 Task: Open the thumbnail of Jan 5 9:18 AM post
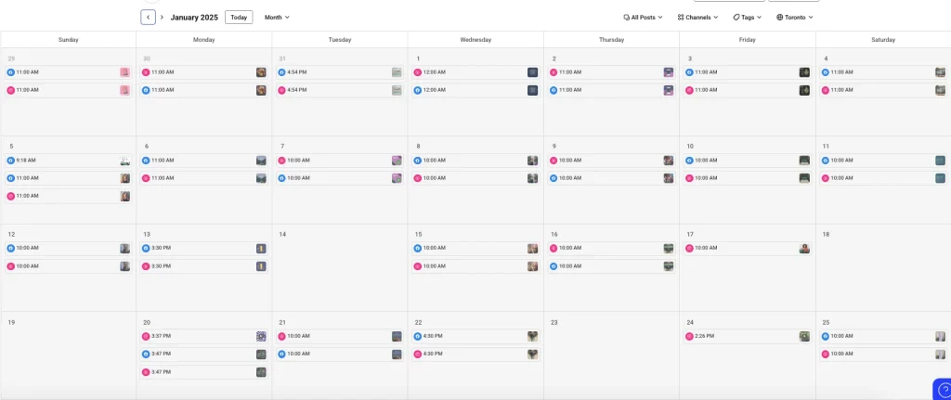click(125, 161)
